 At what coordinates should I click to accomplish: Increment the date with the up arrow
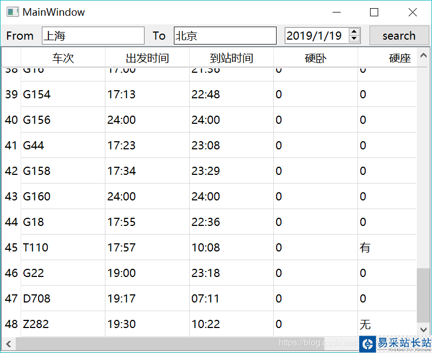354,32
